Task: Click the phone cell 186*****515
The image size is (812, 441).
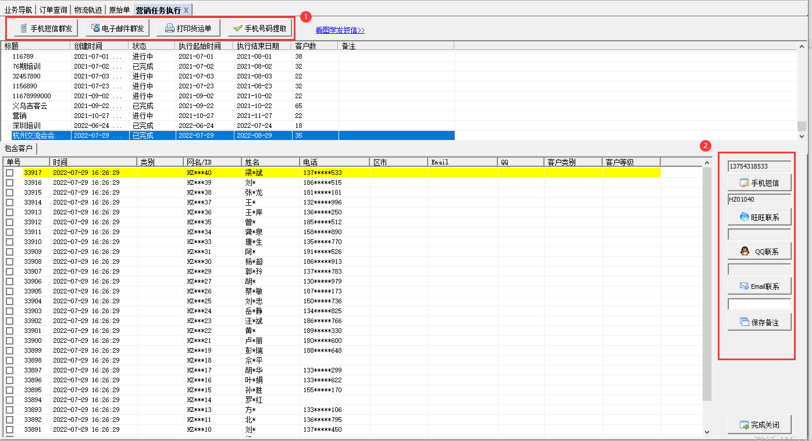Action: click(323, 182)
